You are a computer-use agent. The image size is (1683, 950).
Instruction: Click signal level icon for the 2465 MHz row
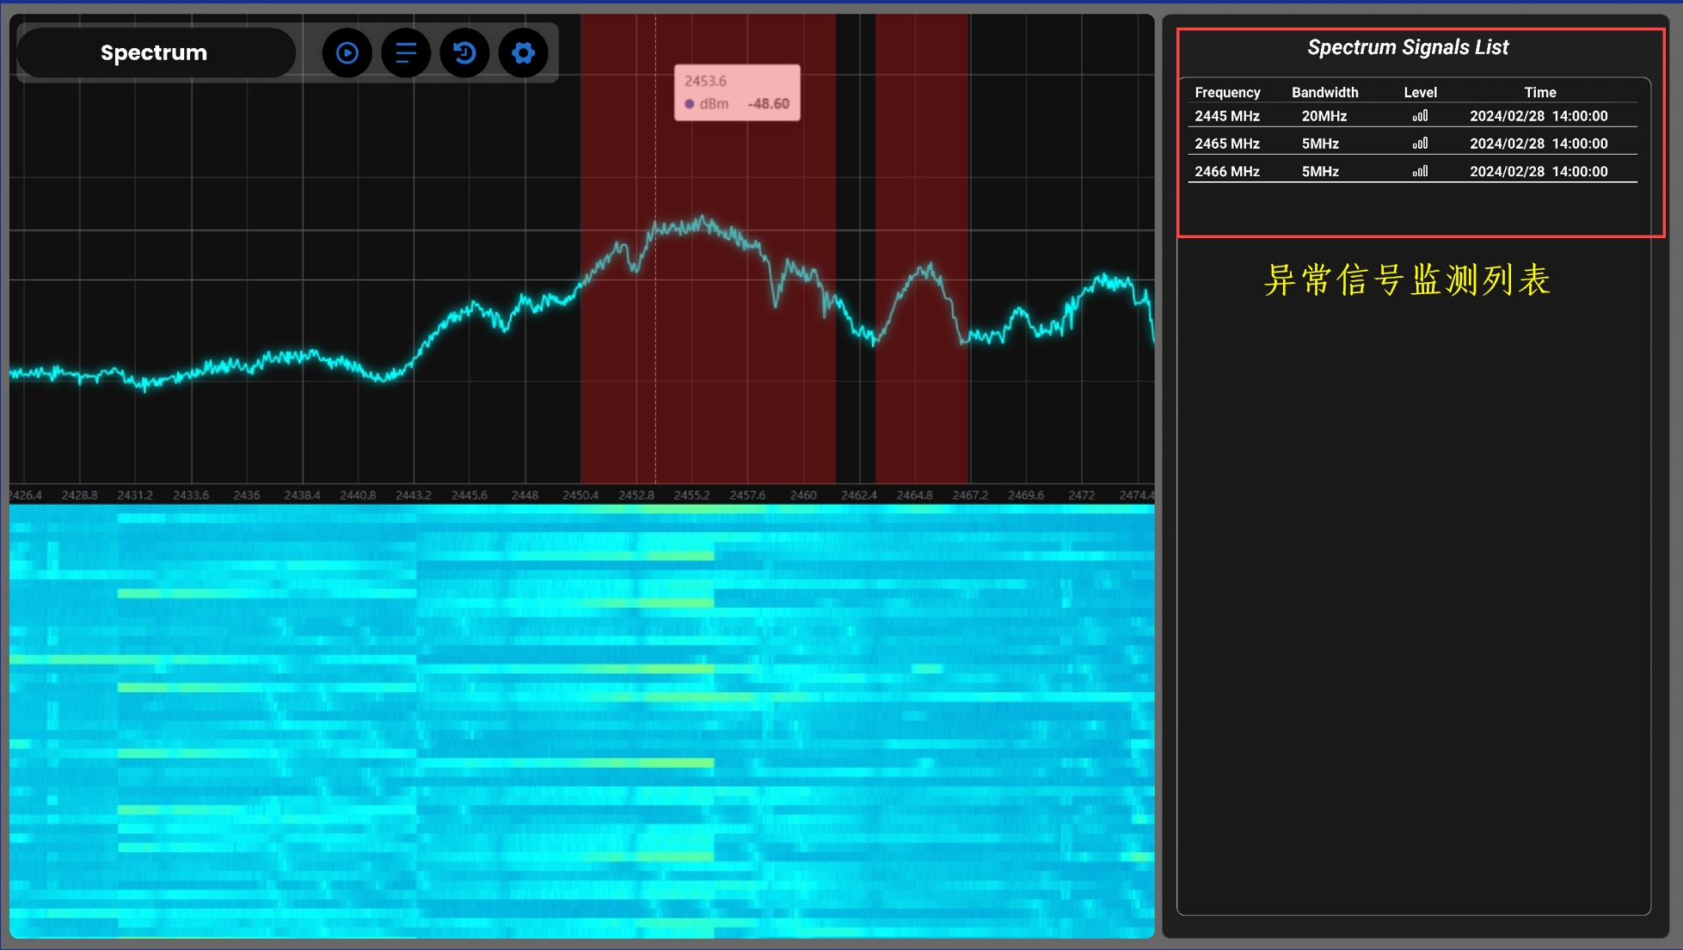click(x=1420, y=144)
